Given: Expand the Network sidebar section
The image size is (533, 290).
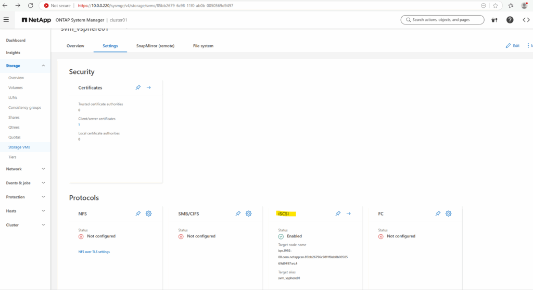Looking at the screenshot, I should click(x=43, y=169).
